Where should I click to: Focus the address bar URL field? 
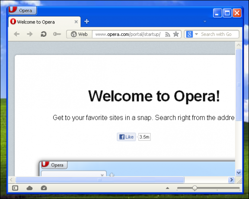point(128,34)
